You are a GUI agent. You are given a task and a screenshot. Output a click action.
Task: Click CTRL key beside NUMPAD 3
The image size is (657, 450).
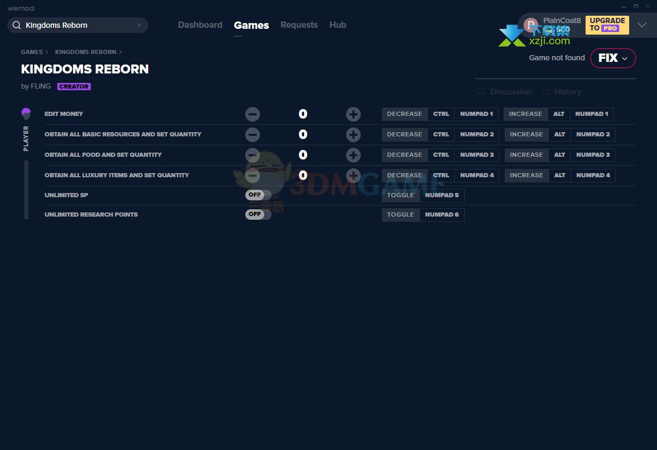point(441,155)
